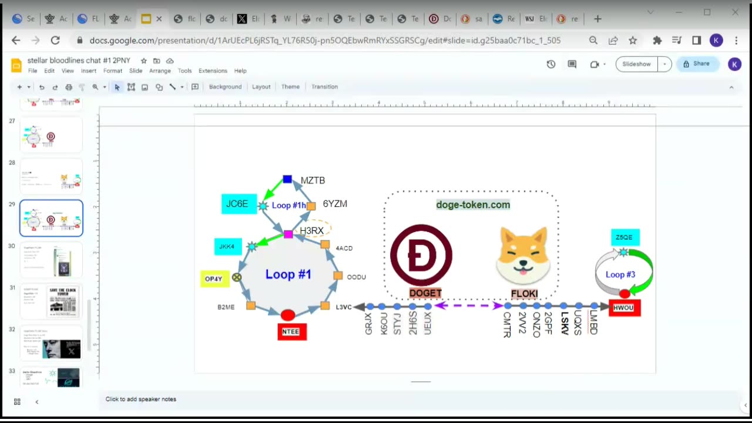
Task: Click the Zoom magnifier tool
Action: pos(95,87)
